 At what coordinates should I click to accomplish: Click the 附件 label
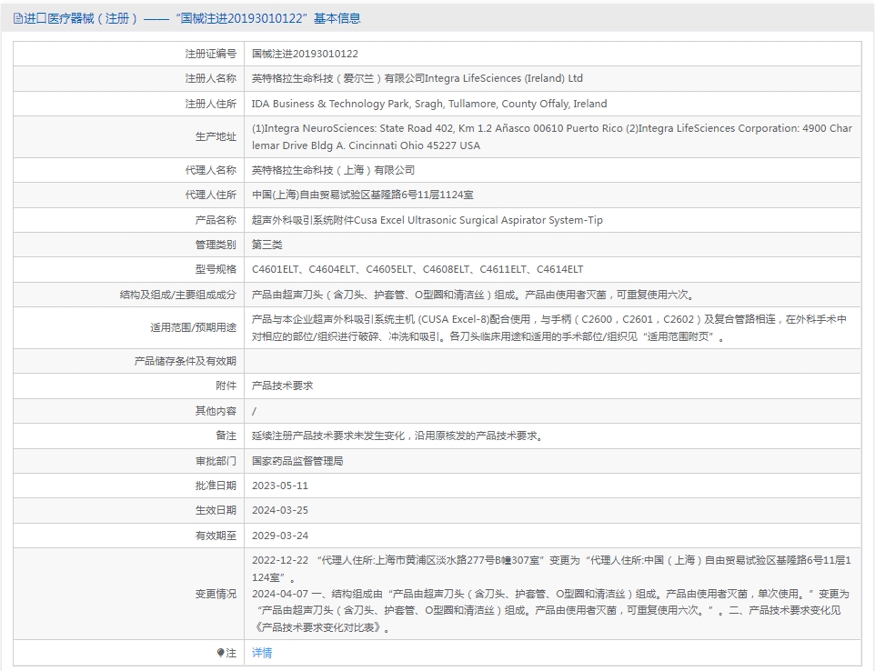pos(226,386)
